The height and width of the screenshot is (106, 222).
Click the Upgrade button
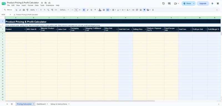(203, 4)
